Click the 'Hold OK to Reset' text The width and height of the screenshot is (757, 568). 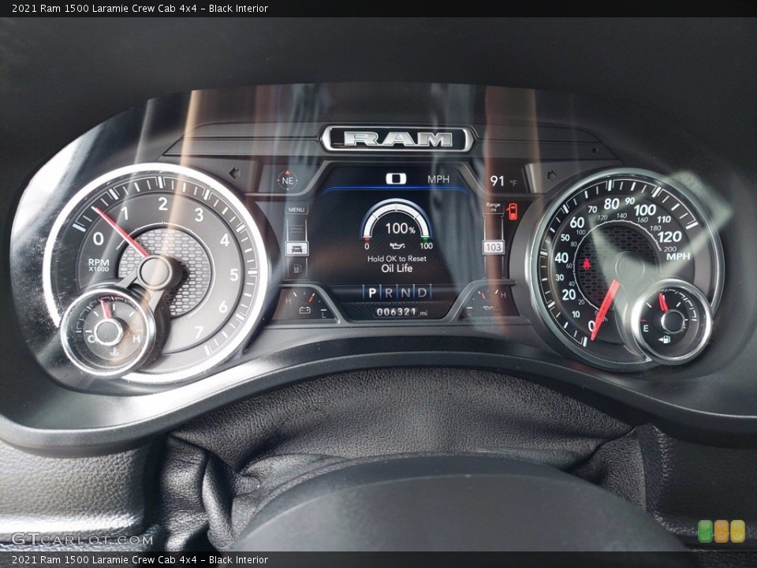397,259
